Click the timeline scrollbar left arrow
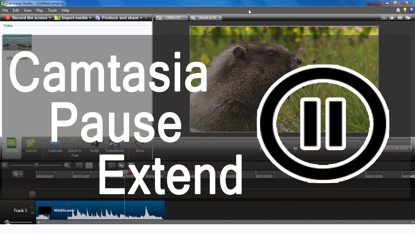 pos(39,222)
